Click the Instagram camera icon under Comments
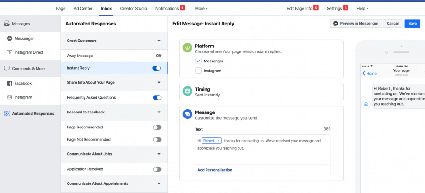Viewport: 425px width, 193px height. pos(10,97)
